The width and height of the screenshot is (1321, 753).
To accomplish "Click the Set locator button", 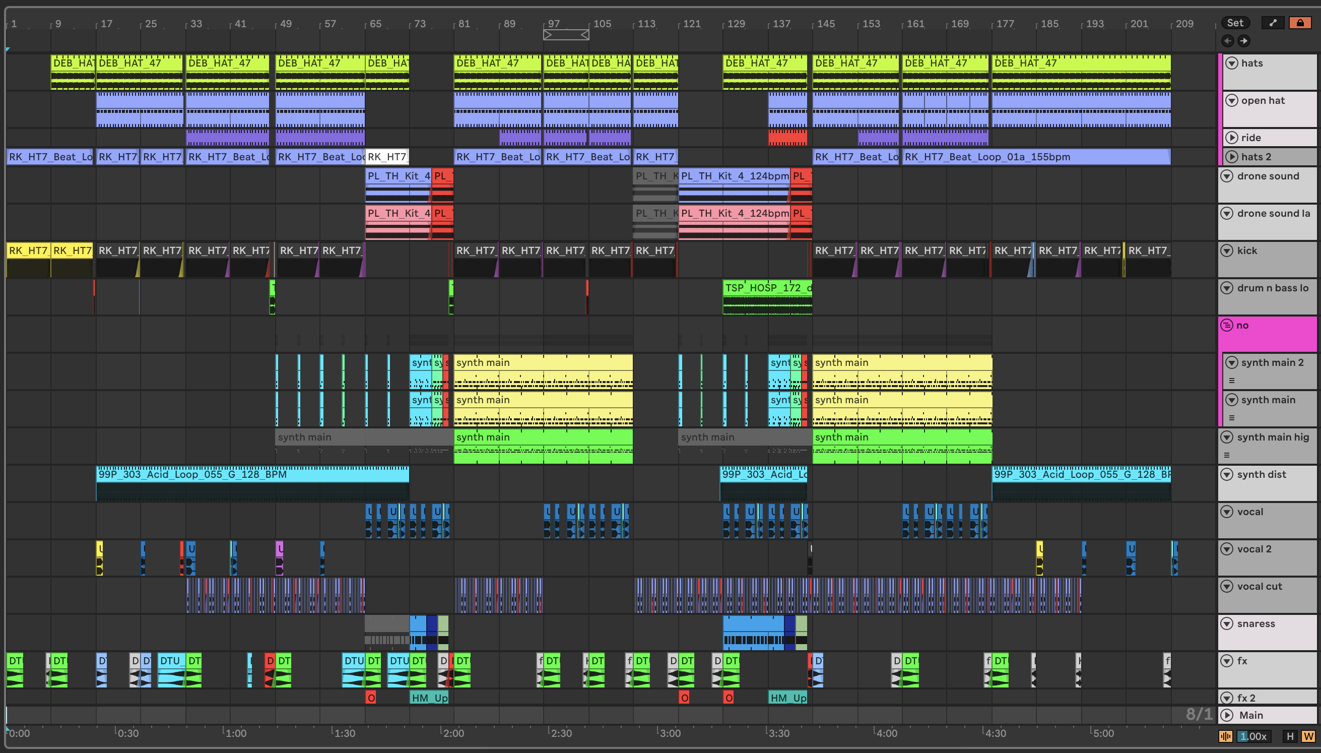I will pos(1235,23).
